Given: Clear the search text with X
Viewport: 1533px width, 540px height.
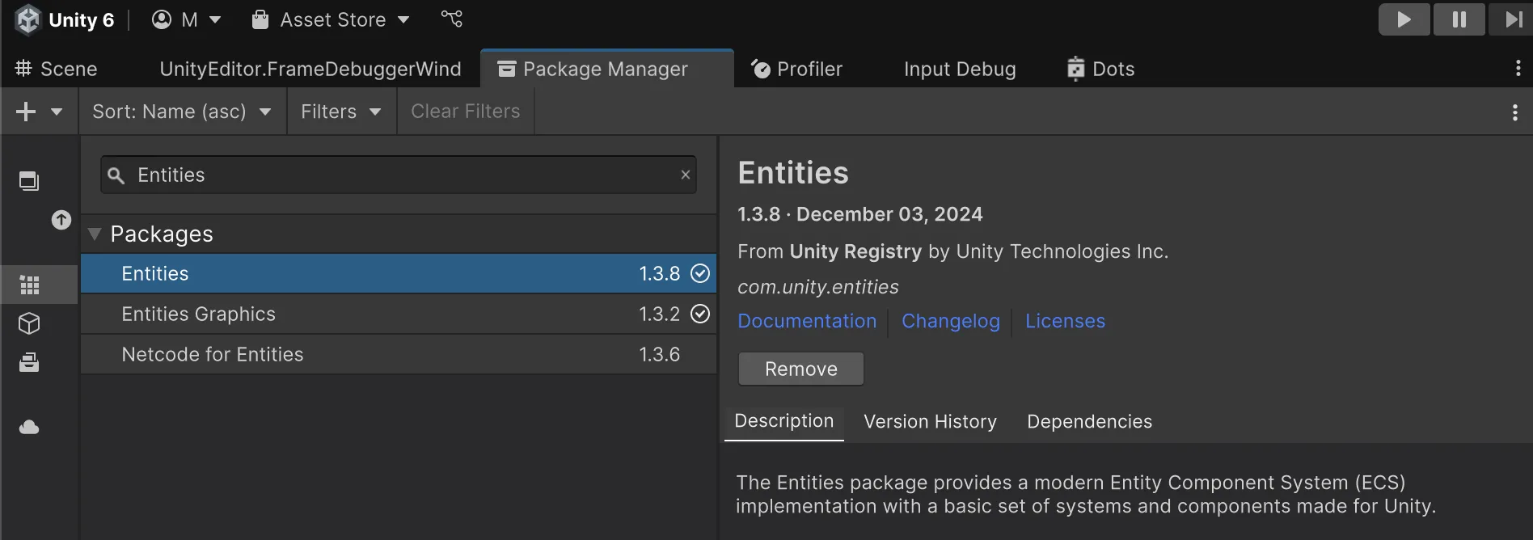Looking at the screenshot, I should tap(686, 175).
